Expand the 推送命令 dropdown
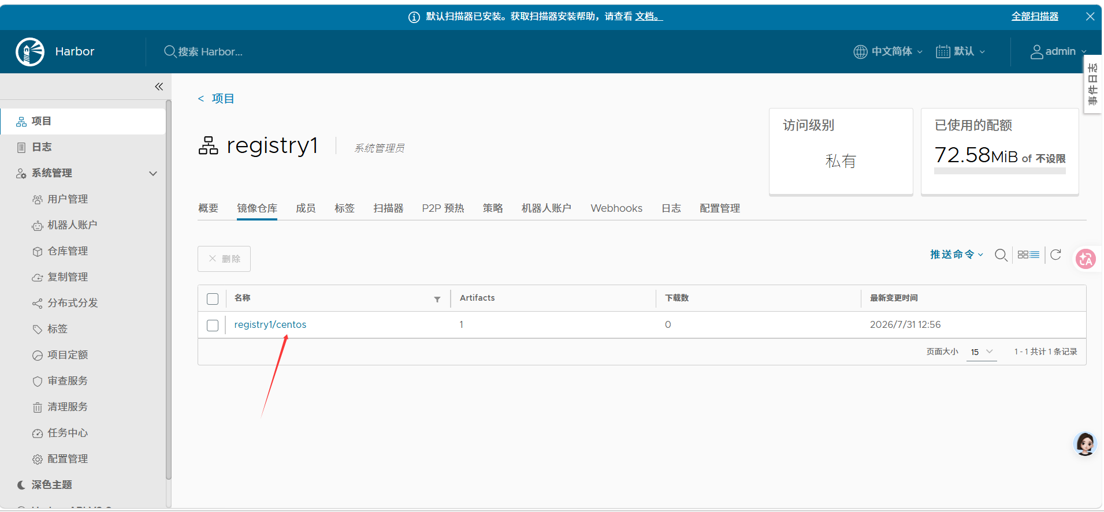 957,255
